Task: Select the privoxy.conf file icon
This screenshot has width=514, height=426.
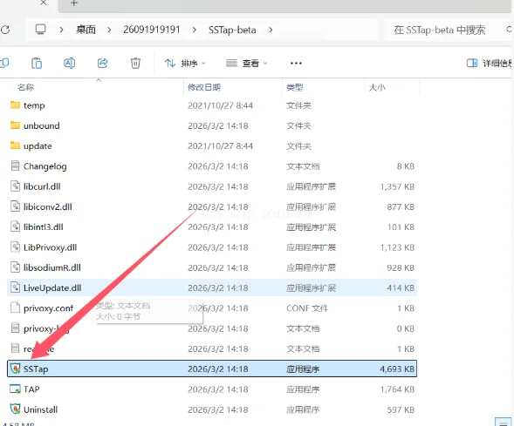Action: pyautogui.click(x=15, y=308)
